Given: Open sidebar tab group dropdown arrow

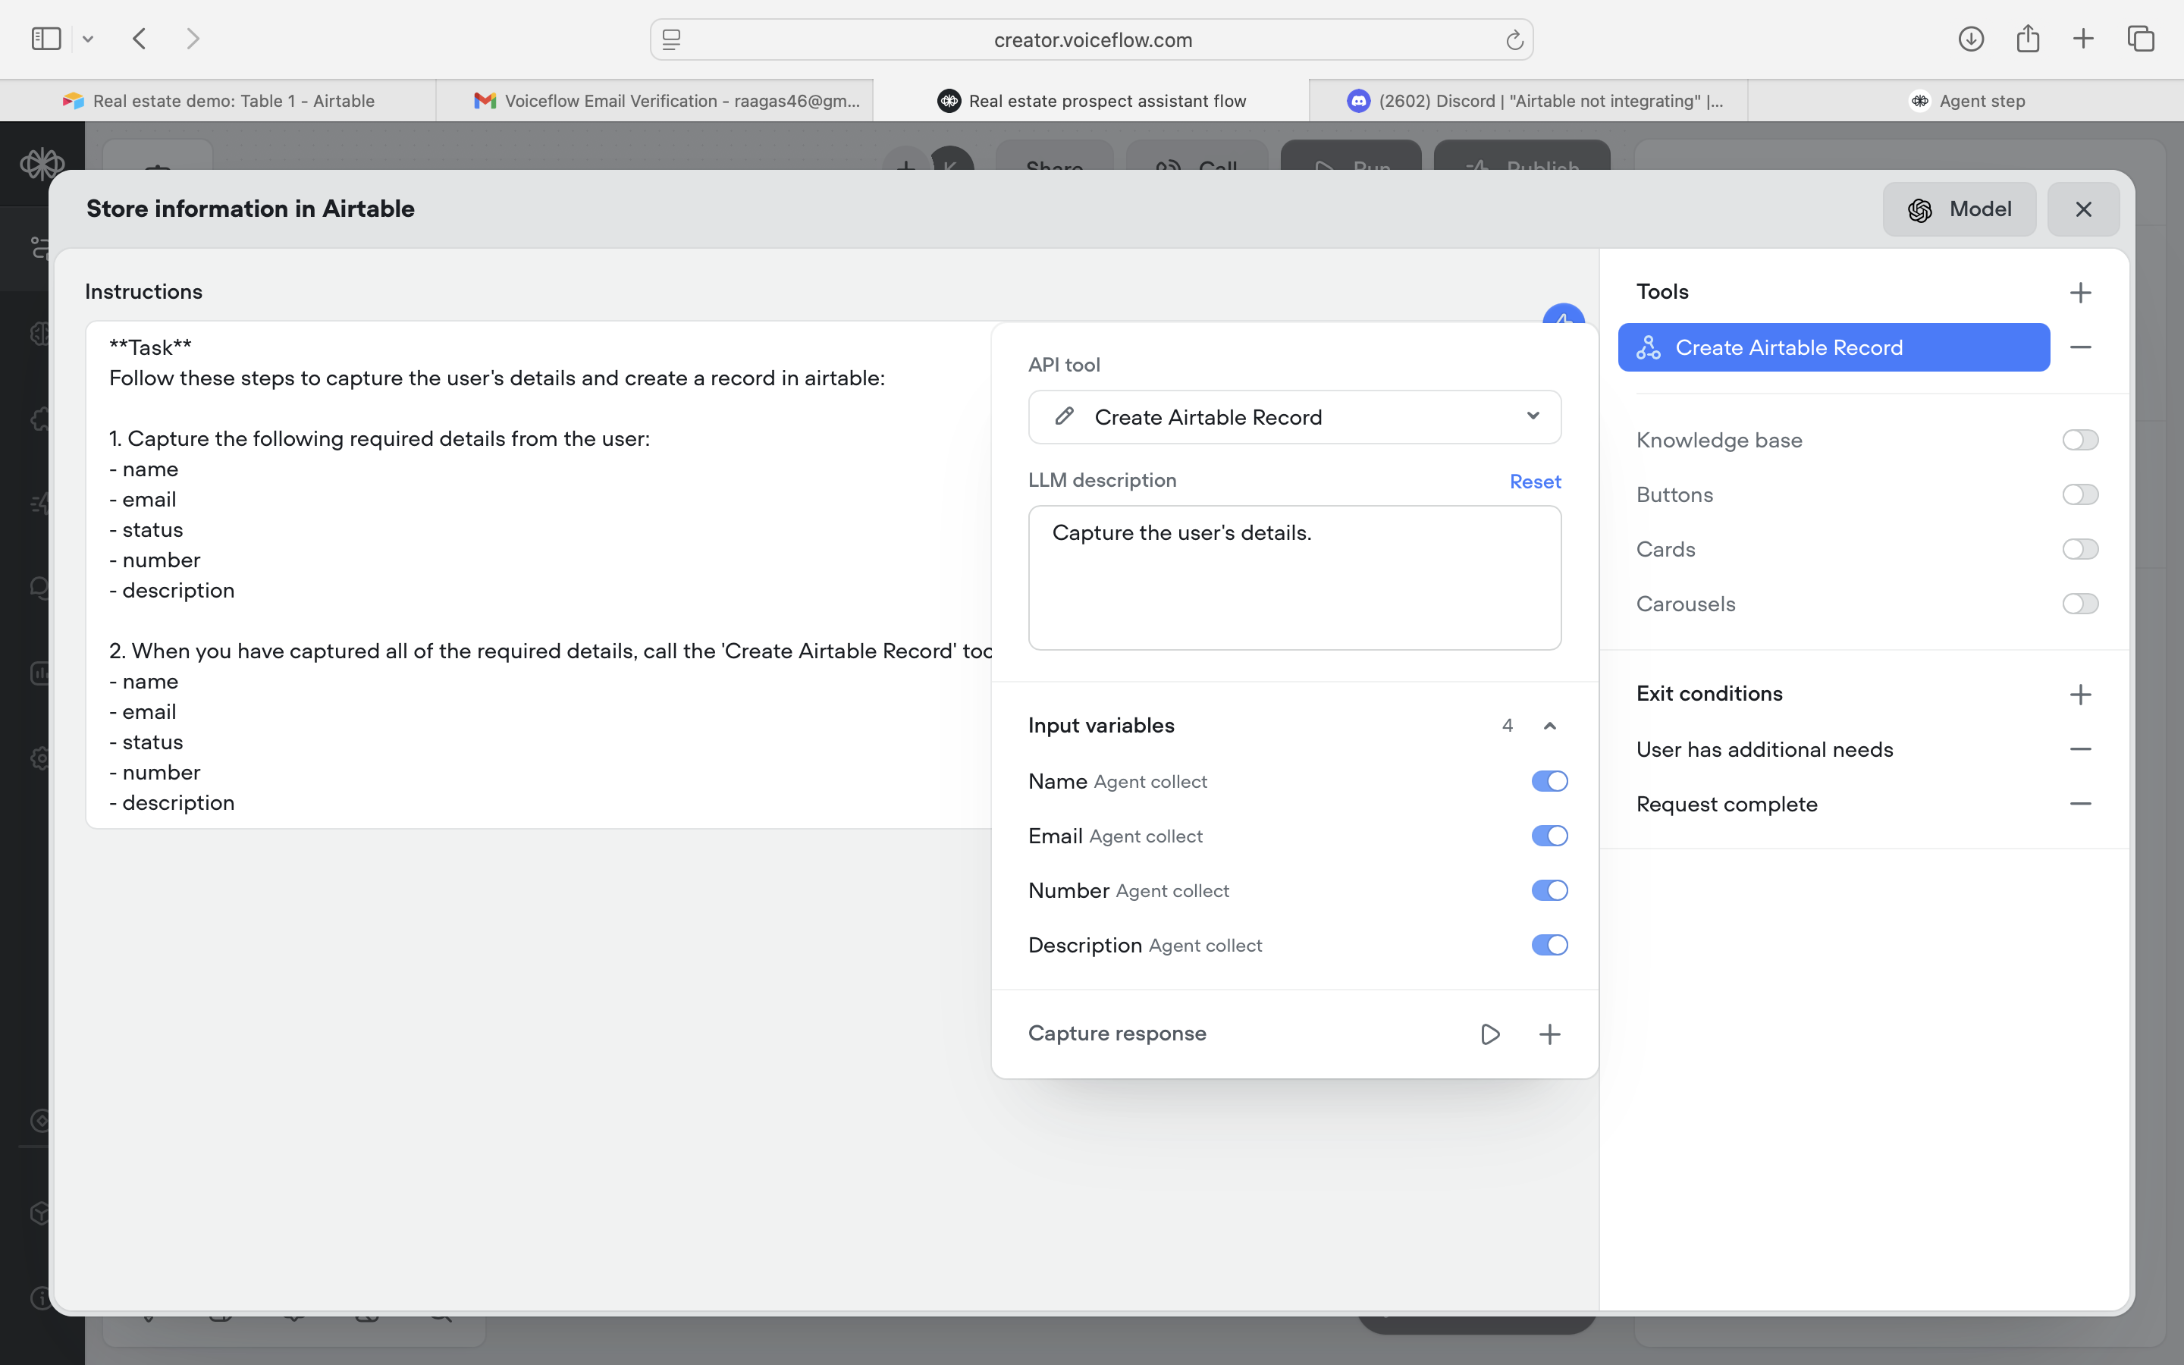Looking at the screenshot, I should tap(87, 39).
